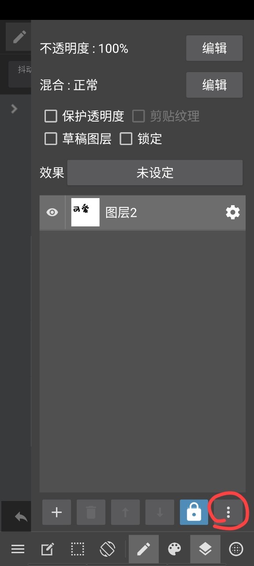Open the three-dot more options menu
This screenshot has width=254, height=566.
228,512
